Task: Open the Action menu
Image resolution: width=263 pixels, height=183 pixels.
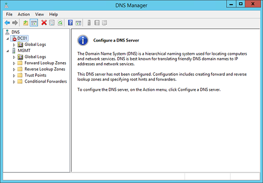Action: (24, 14)
